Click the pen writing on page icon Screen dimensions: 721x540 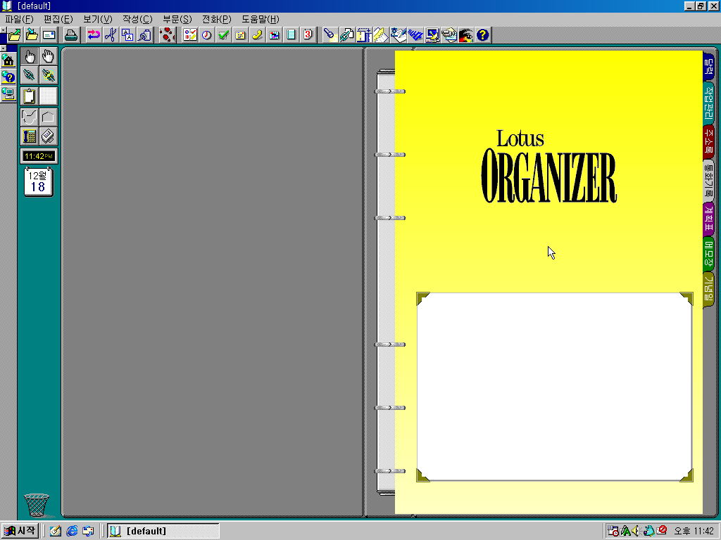[x=399, y=35]
